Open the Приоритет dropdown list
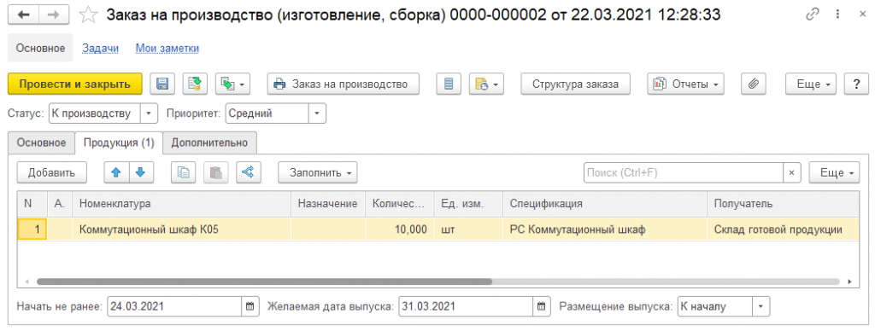875x331 pixels. (317, 113)
